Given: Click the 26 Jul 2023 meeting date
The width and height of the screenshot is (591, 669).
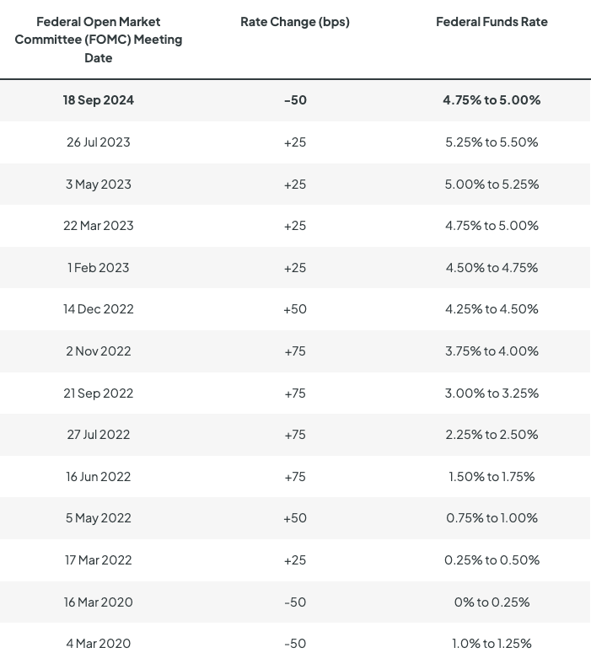Looking at the screenshot, I should (99, 142).
